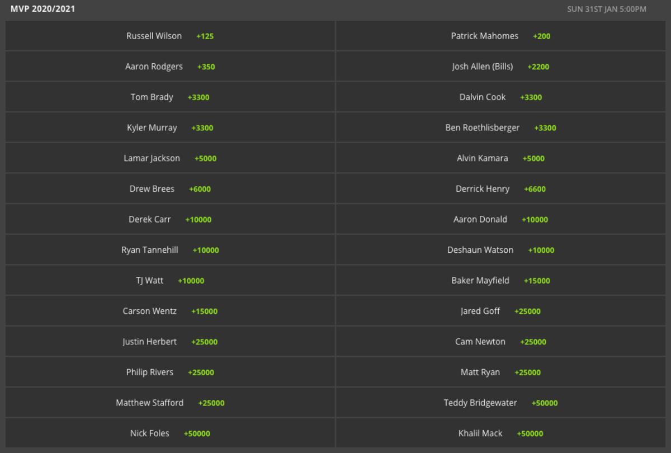671x453 pixels.
Task: Select Tom Brady +3300 odds
Action: pos(170,97)
